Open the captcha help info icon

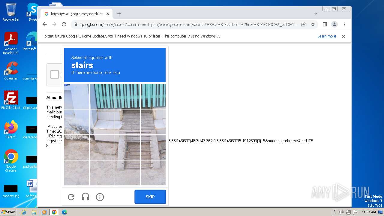tap(100, 197)
